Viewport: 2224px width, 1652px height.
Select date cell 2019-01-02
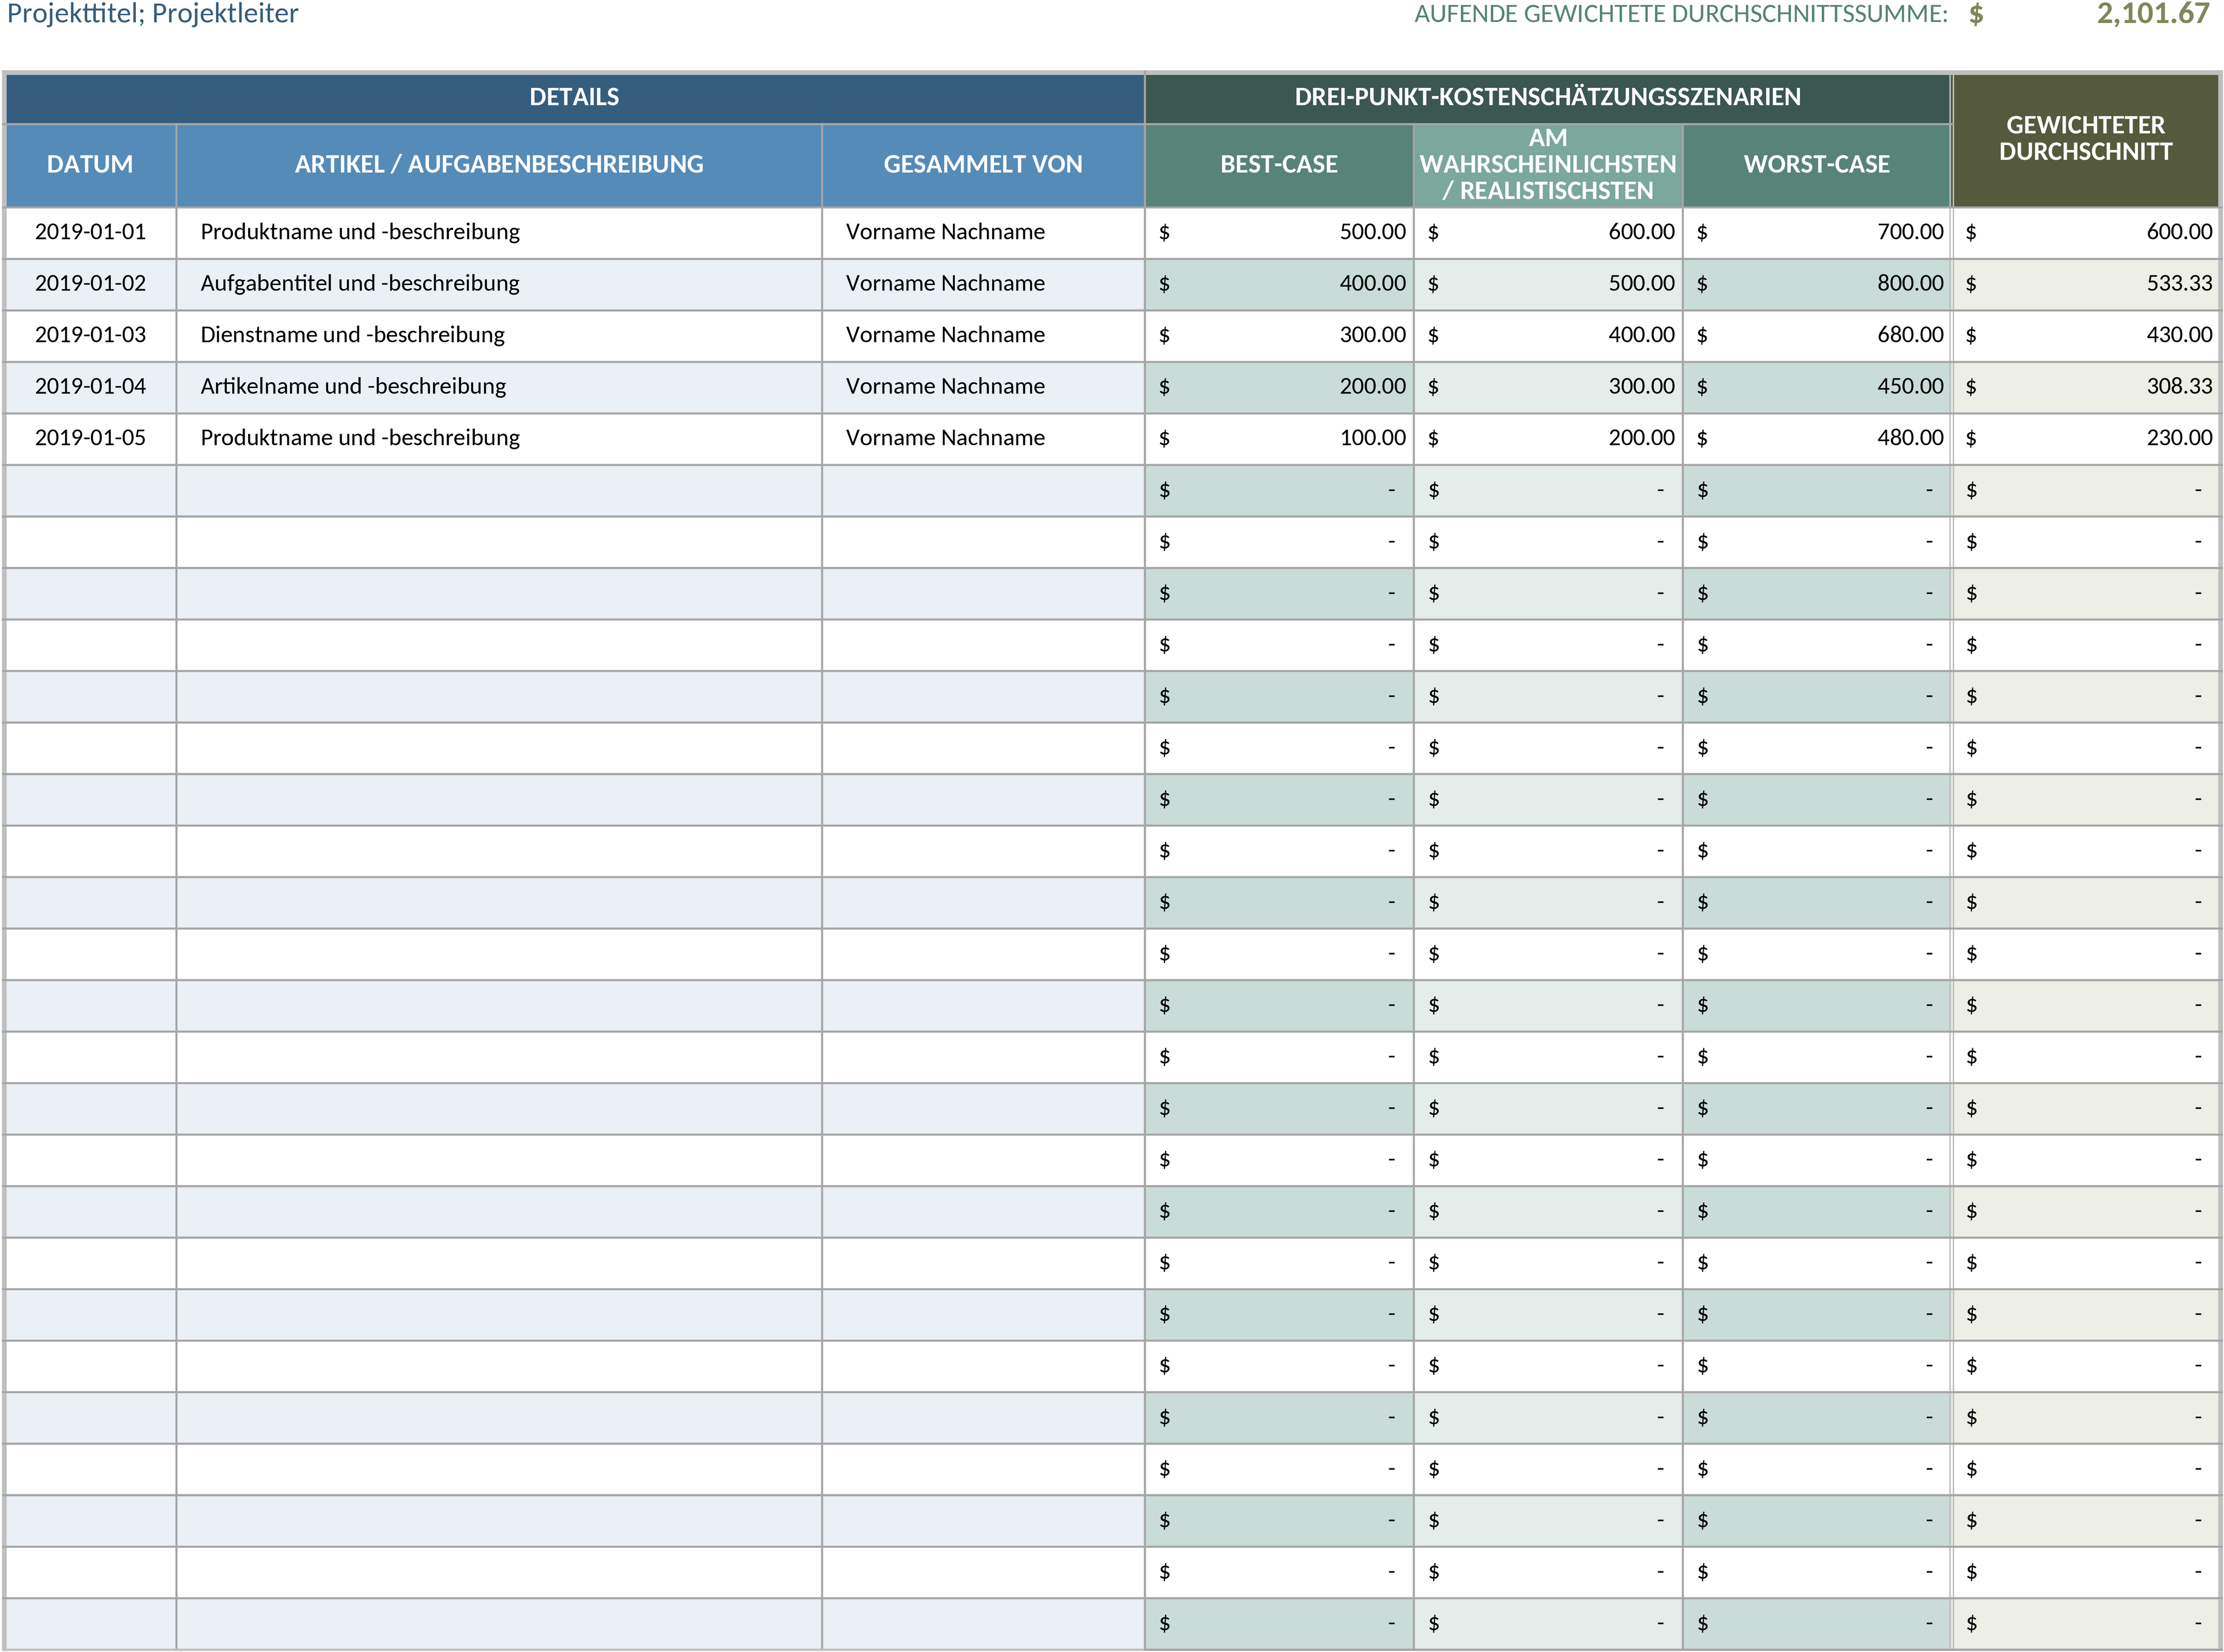click(x=90, y=284)
